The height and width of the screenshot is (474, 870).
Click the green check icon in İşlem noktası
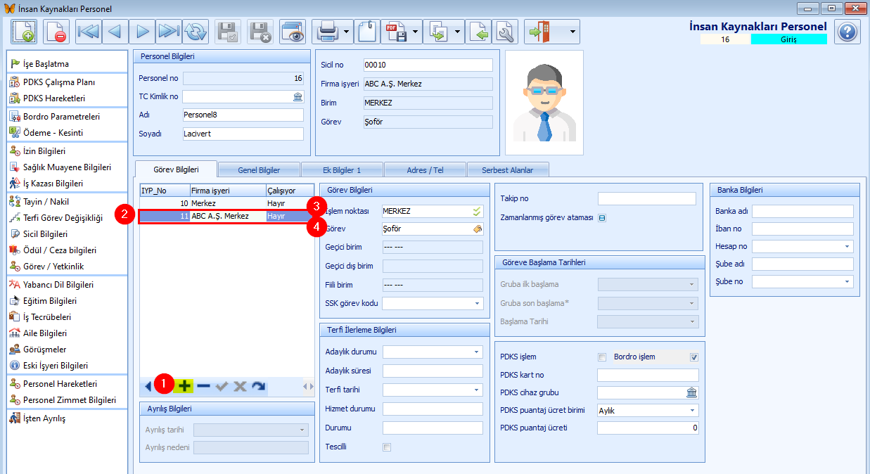(477, 210)
